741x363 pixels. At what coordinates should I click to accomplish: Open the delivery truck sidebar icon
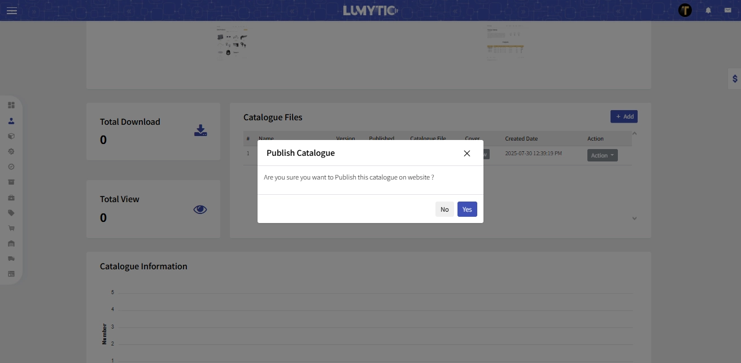(11, 259)
